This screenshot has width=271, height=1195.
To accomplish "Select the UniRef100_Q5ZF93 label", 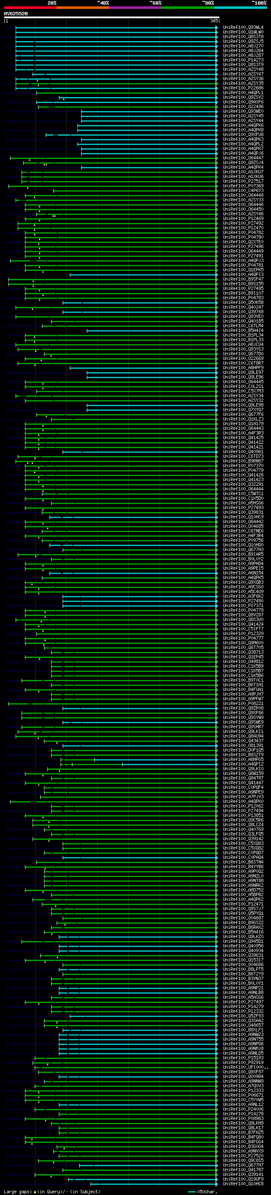I will pyautogui.click(x=243, y=1017).
